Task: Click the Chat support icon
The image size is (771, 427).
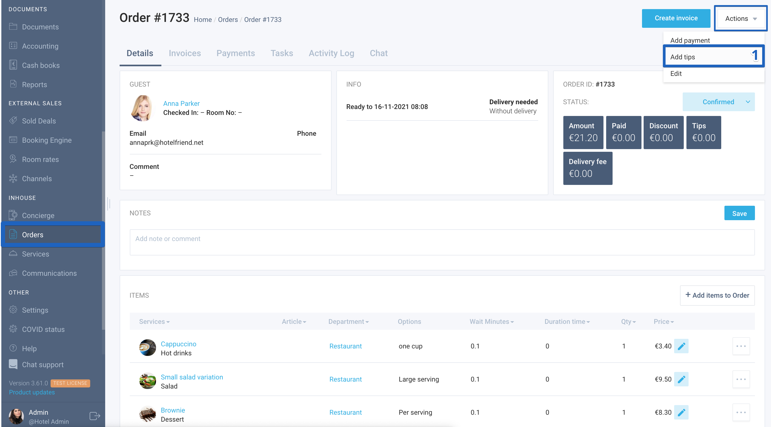Action: 13,364
